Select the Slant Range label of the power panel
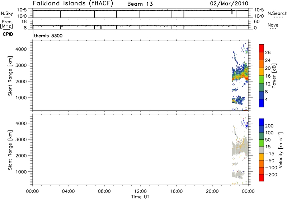 (x=10, y=76)
